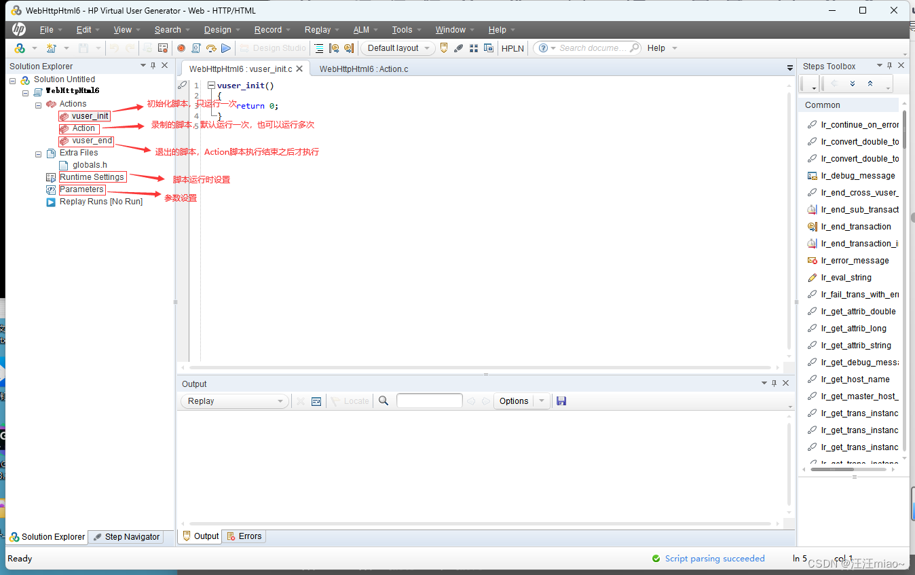Click the window layout icon before HPLN
The image size is (915, 575).
click(488, 48)
